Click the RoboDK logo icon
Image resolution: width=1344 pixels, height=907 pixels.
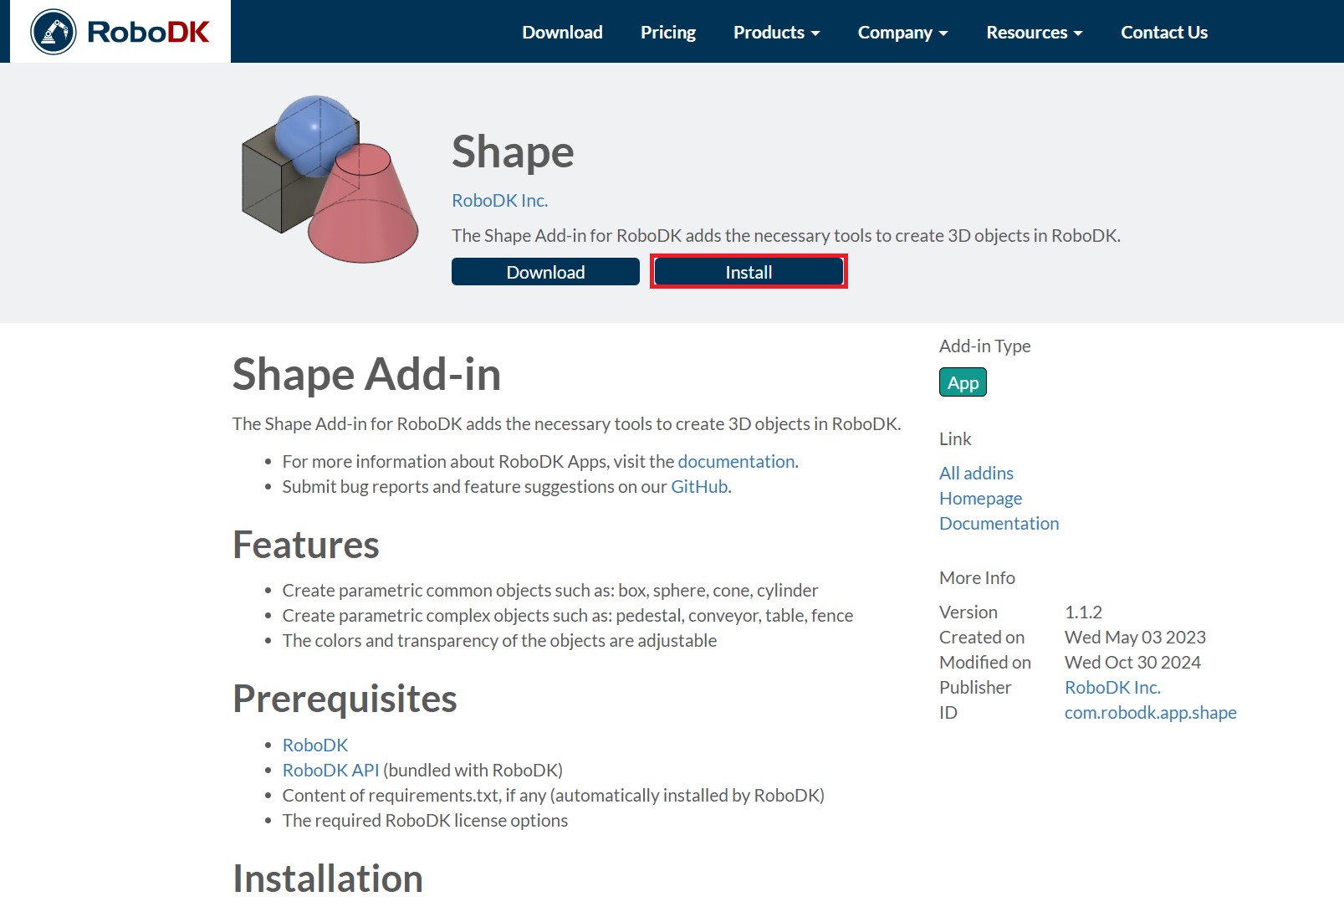52,31
